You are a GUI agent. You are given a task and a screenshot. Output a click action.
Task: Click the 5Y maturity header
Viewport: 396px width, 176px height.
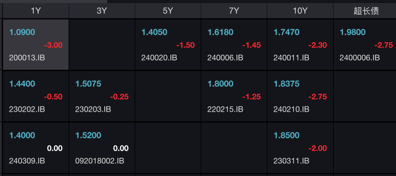[x=168, y=11]
